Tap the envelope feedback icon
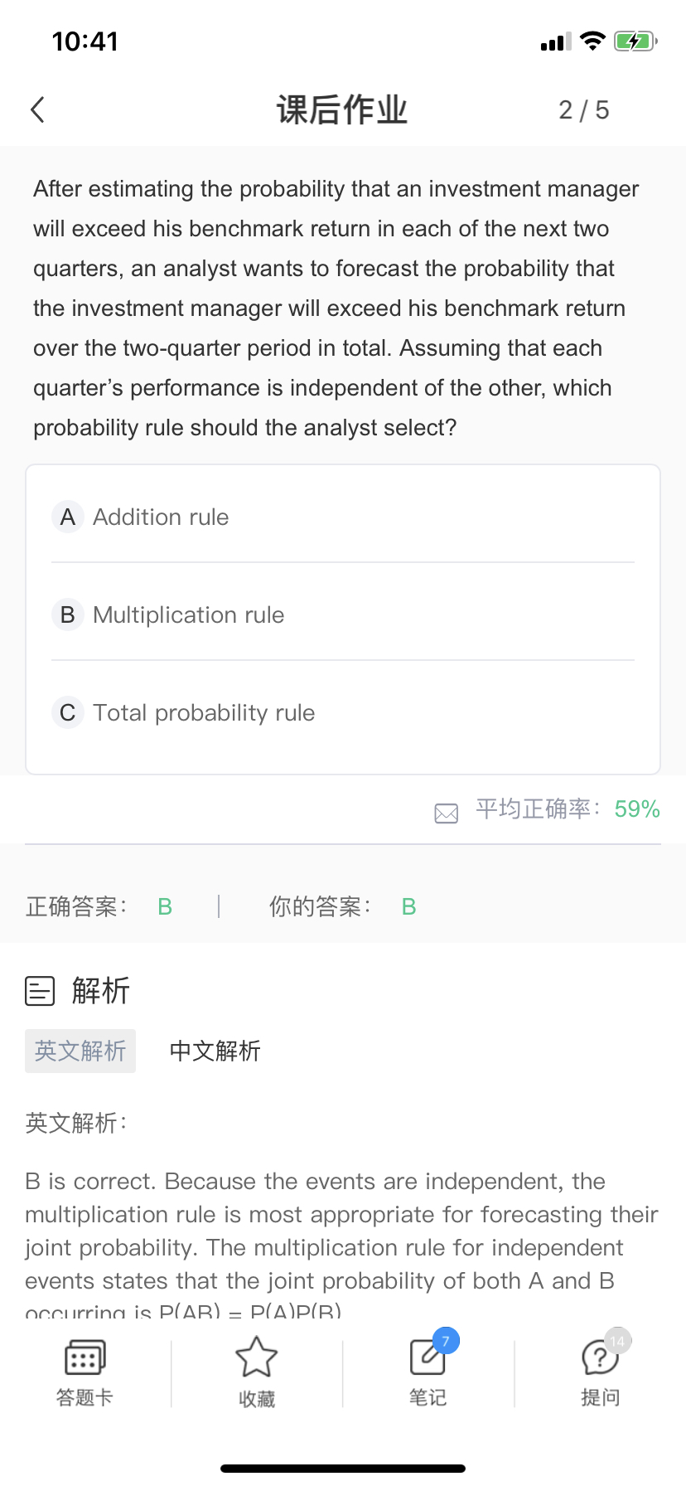686x1486 pixels. pyautogui.click(x=447, y=813)
